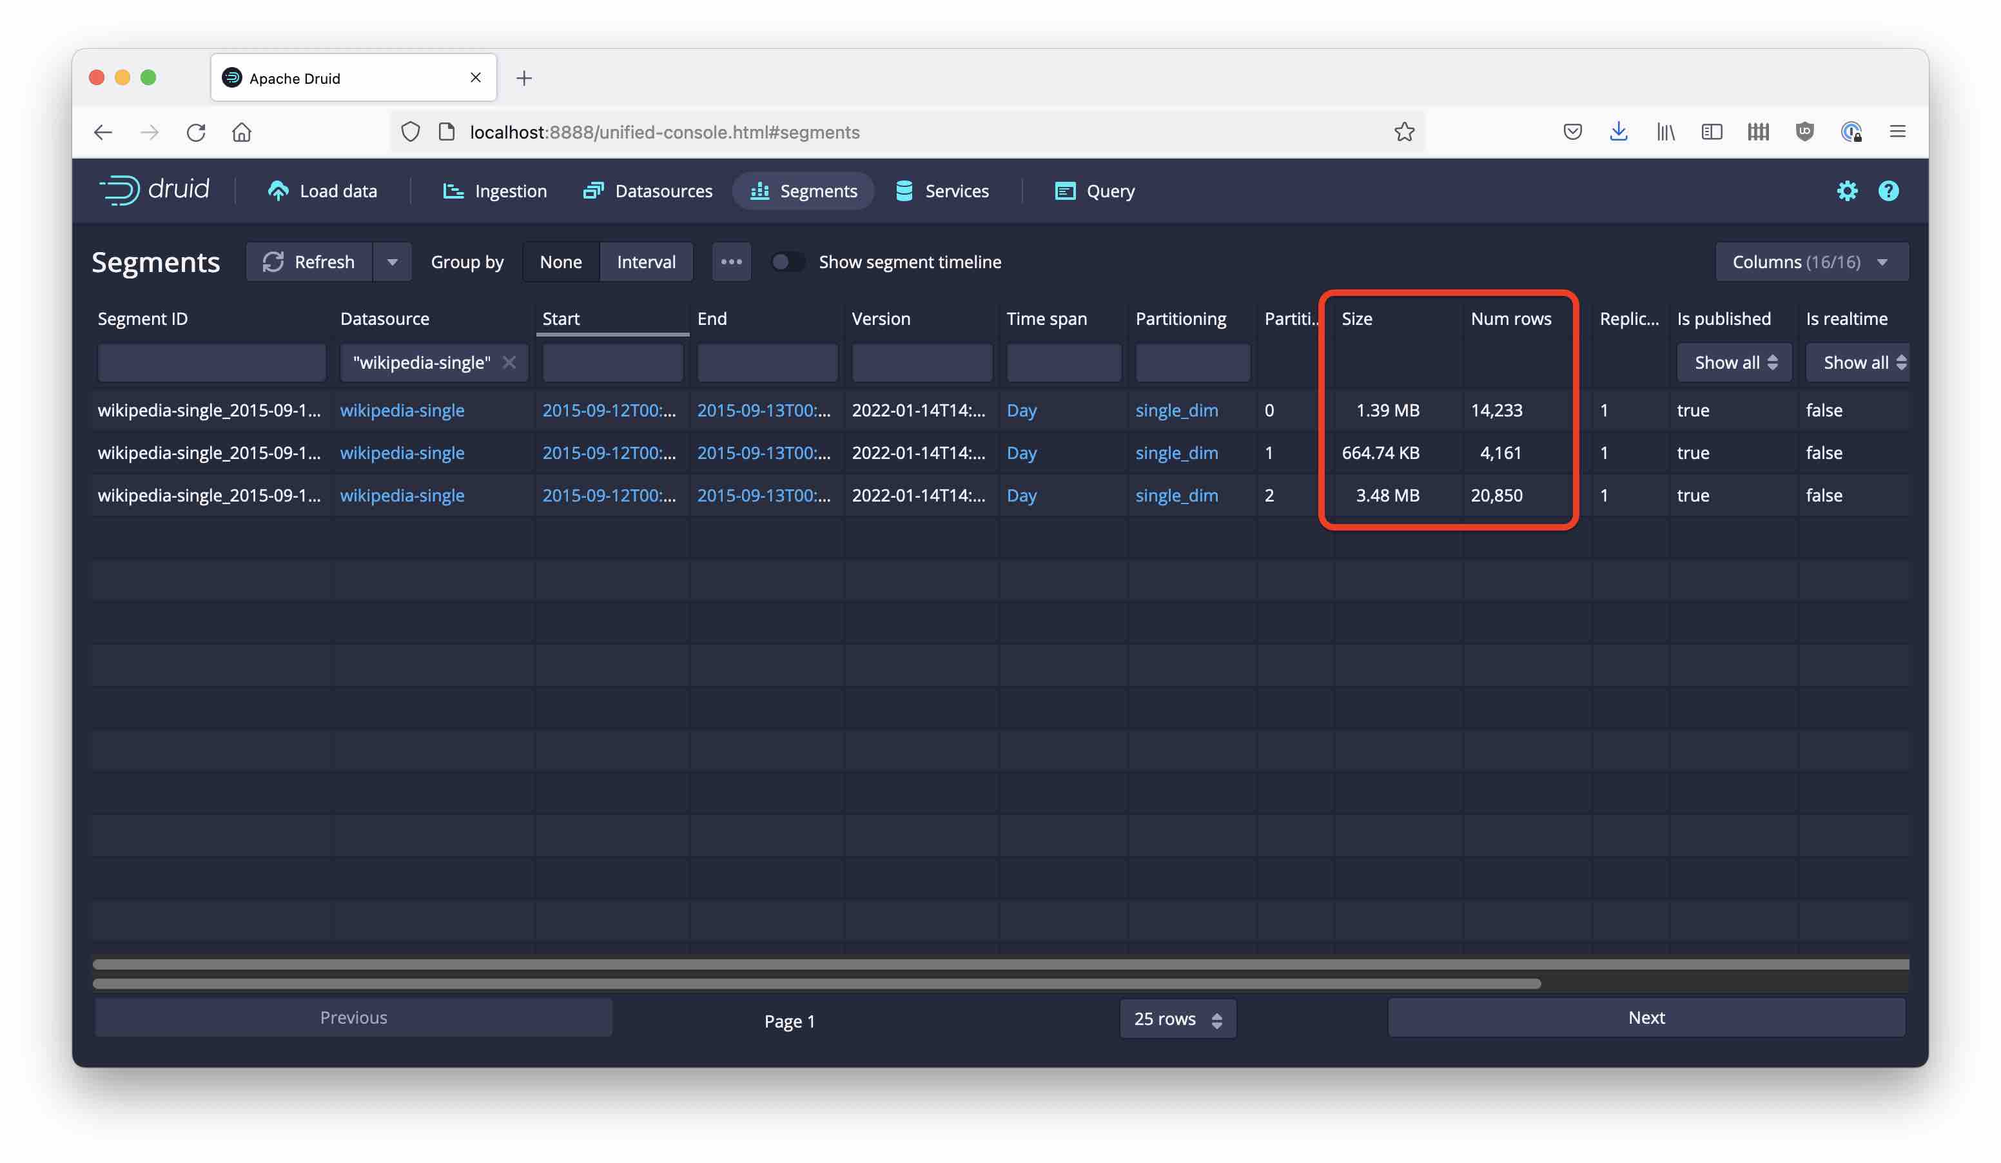
Task: Open the wikipedia-single datasource link
Action: point(402,411)
